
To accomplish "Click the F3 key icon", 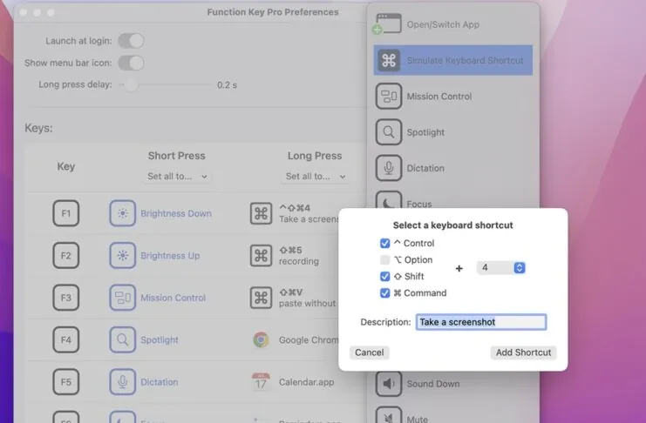I will point(66,298).
